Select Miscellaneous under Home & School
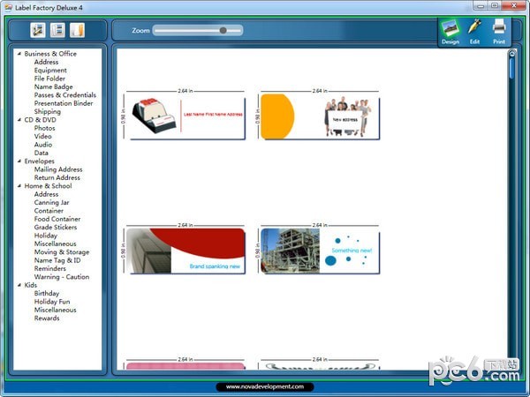The height and width of the screenshot is (397, 530). tap(55, 243)
